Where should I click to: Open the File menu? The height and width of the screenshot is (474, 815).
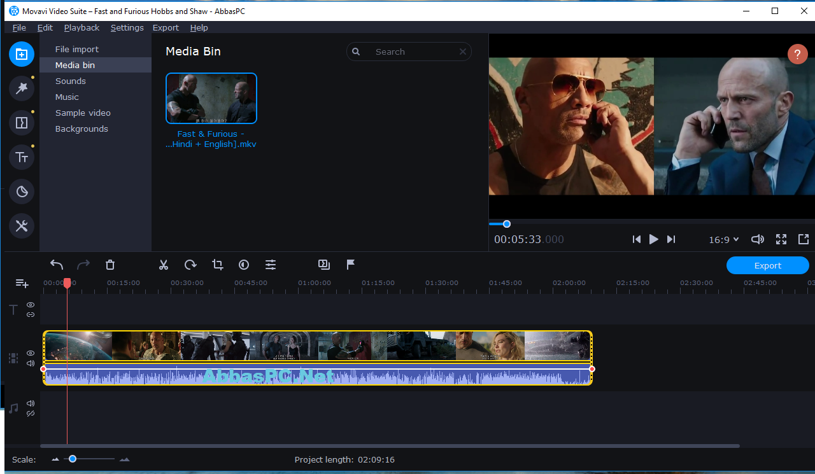point(19,28)
